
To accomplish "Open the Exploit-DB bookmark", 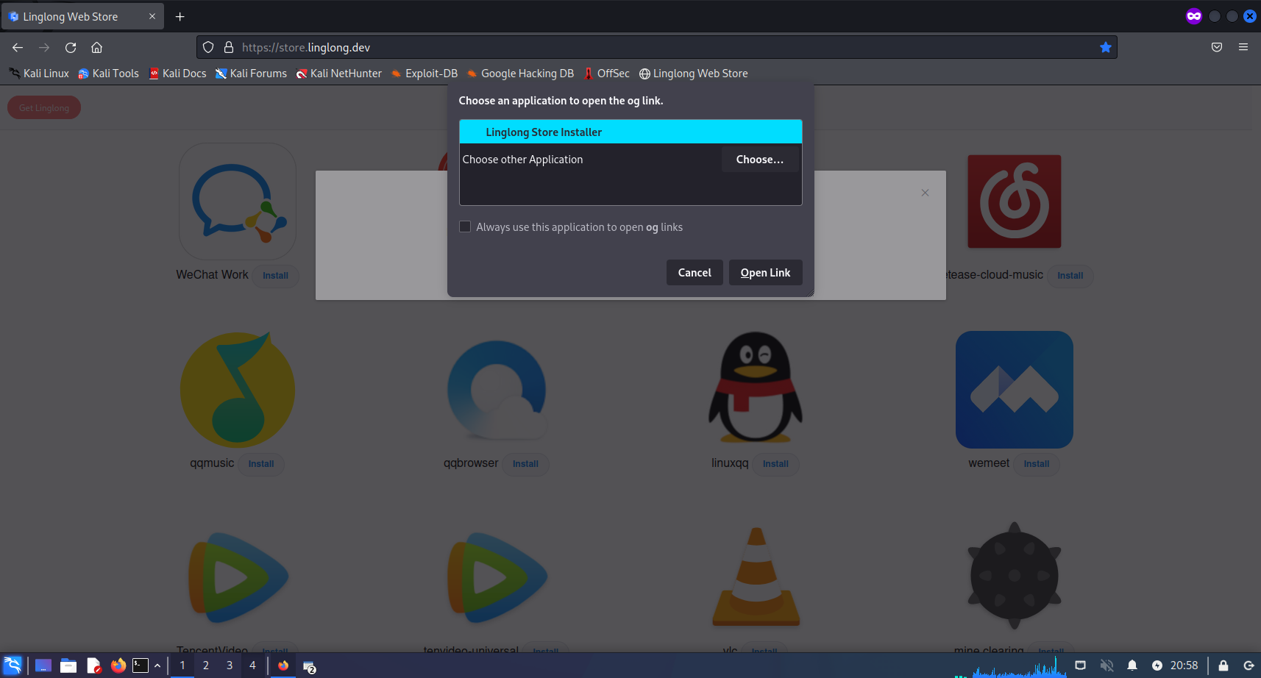I will 424,74.
